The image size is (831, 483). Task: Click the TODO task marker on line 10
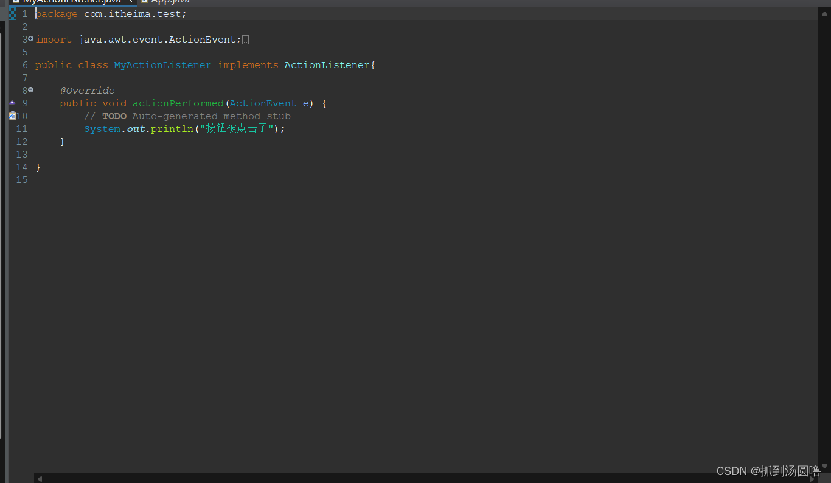click(12, 116)
